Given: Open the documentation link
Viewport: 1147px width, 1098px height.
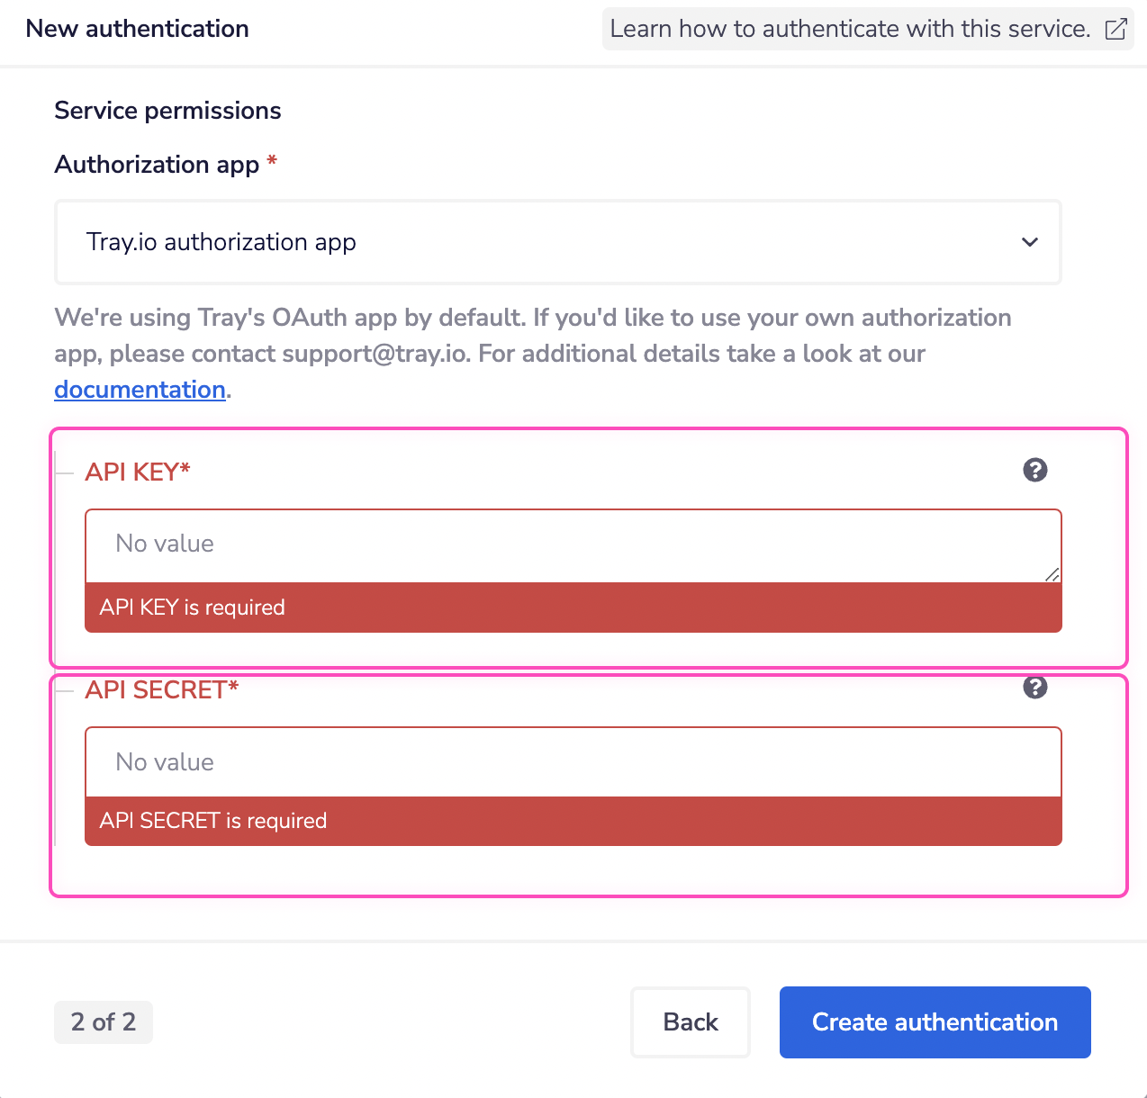Looking at the screenshot, I should click(x=140, y=389).
